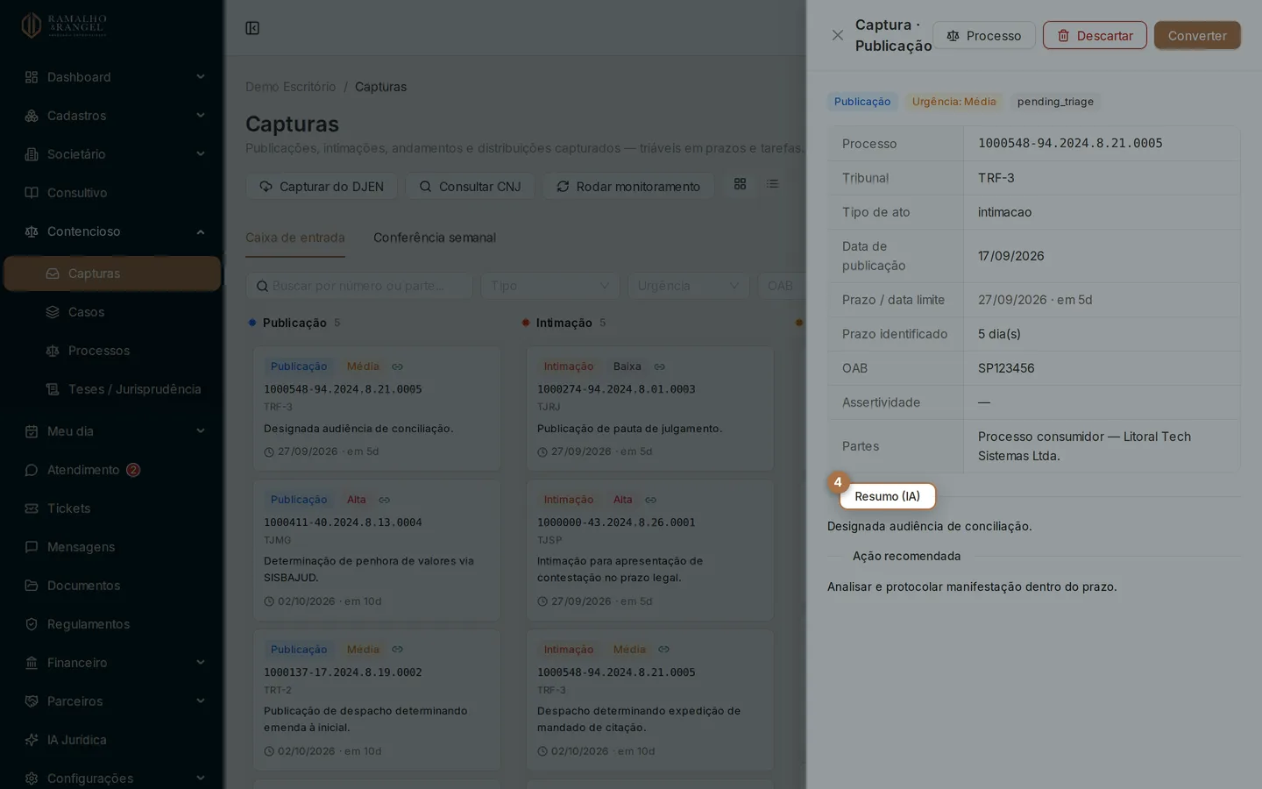Open Atendimento in the sidebar

(112, 470)
